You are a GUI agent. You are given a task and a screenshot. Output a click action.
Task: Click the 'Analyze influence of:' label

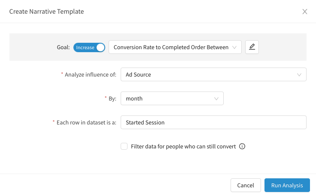click(x=90, y=74)
